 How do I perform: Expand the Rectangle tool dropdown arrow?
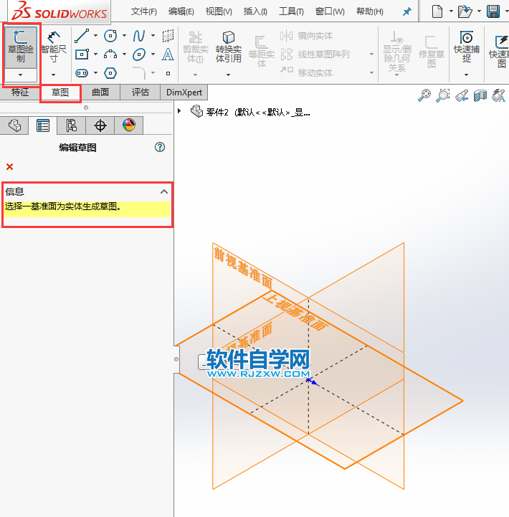(x=95, y=54)
